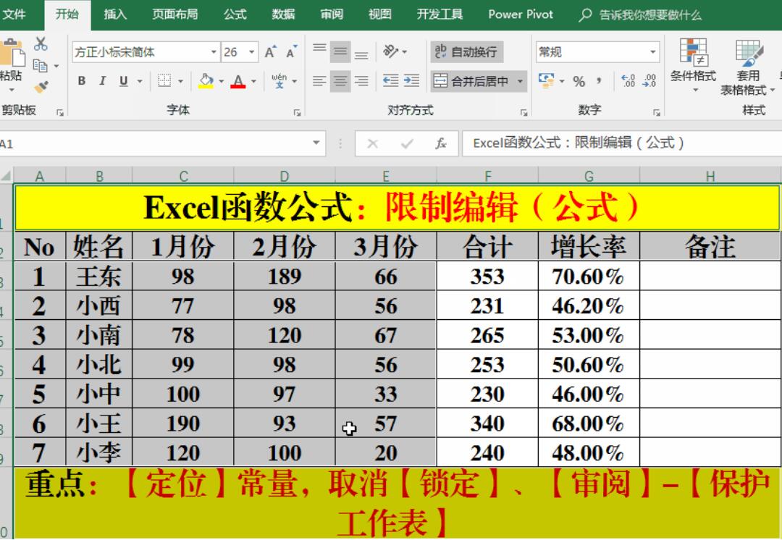Open font group dialog launcher
The width and height of the screenshot is (782, 540).
pos(298,113)
